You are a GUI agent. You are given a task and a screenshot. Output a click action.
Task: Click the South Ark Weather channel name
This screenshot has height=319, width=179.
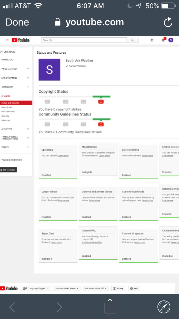(79, 61)
